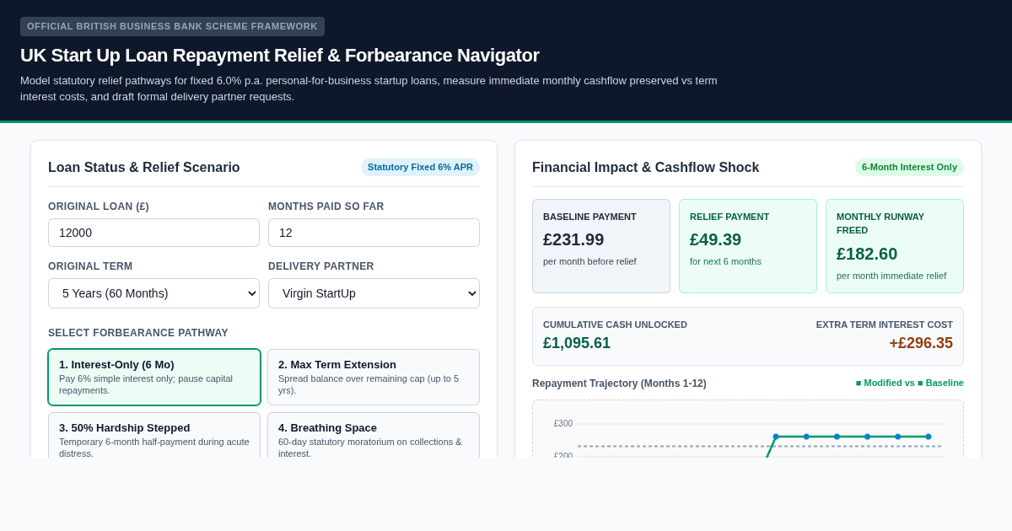The image size is (1012, 531).
Task: Click the Financial Impact & Cashflow Shock heading
Action: tap(645, 168)
